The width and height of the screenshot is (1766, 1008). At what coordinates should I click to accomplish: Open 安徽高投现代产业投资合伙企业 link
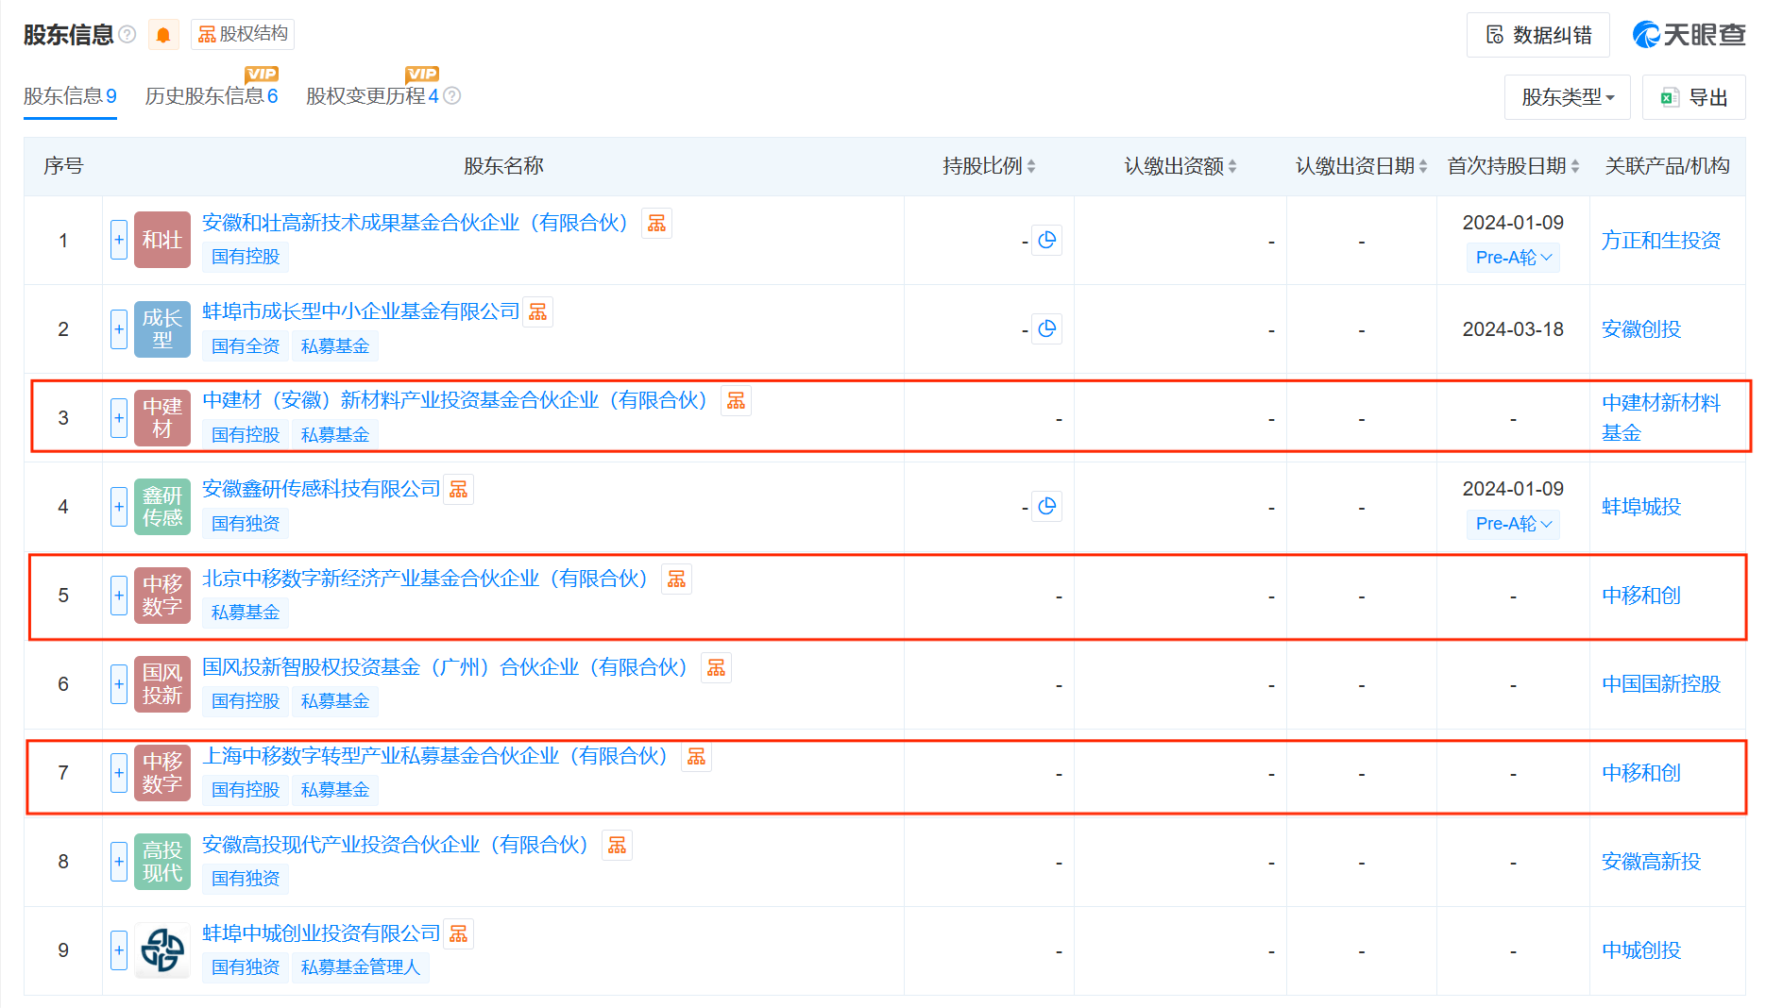point(395,845)
